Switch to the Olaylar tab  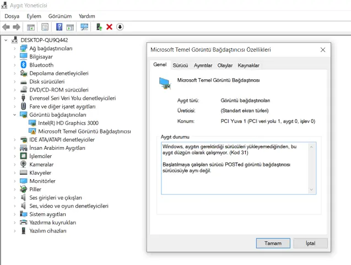pyautogui.click(x=225, y=66)
